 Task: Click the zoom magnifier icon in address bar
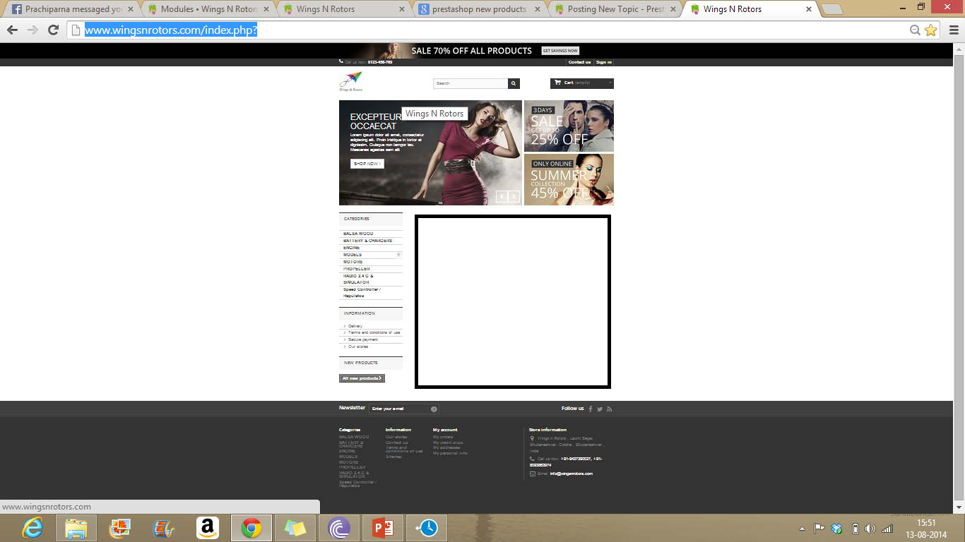[915, 30]
